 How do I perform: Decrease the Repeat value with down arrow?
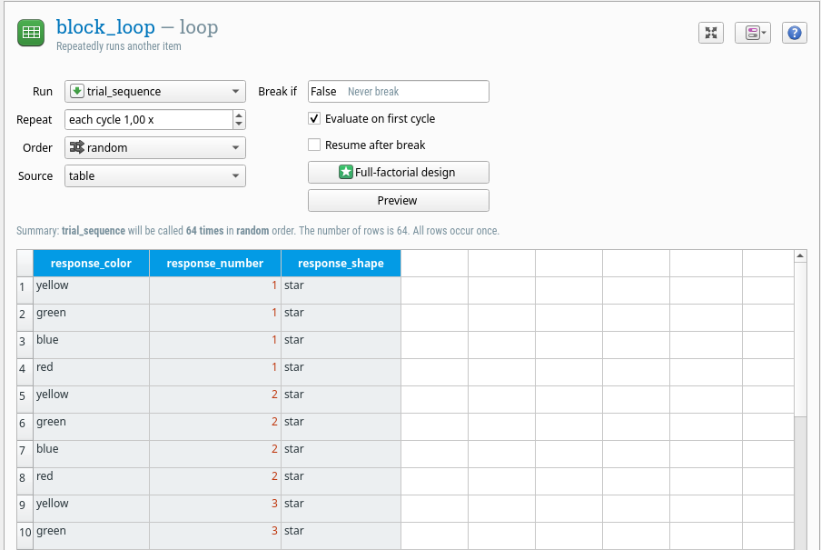[x=239, y=124]
